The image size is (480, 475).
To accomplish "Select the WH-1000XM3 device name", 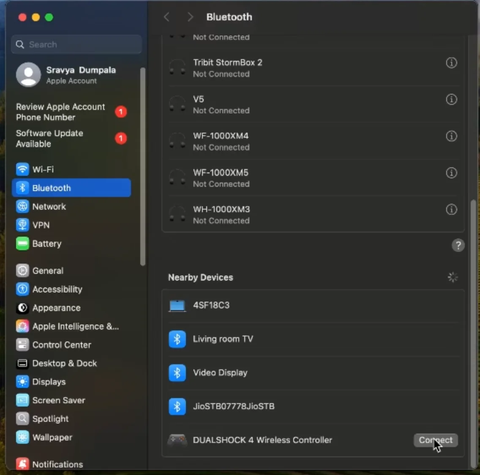I will click(x=221, y=209).
